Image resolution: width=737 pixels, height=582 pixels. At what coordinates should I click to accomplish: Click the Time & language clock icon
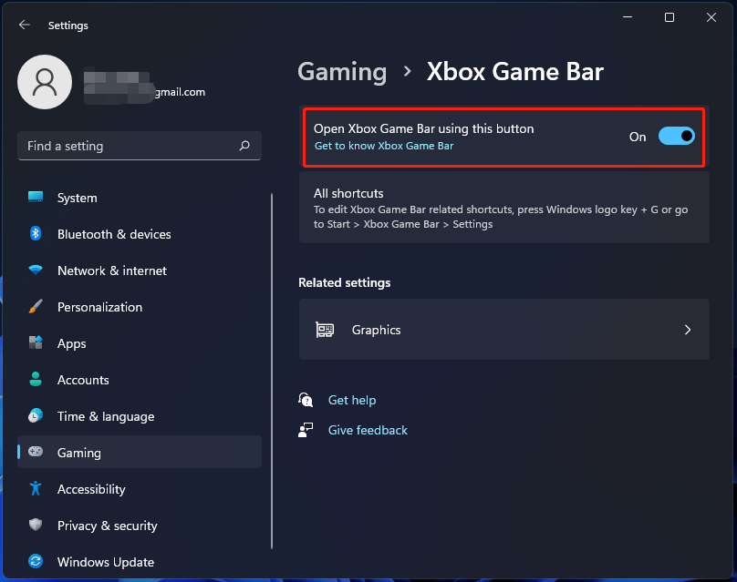tap(36, 416)
